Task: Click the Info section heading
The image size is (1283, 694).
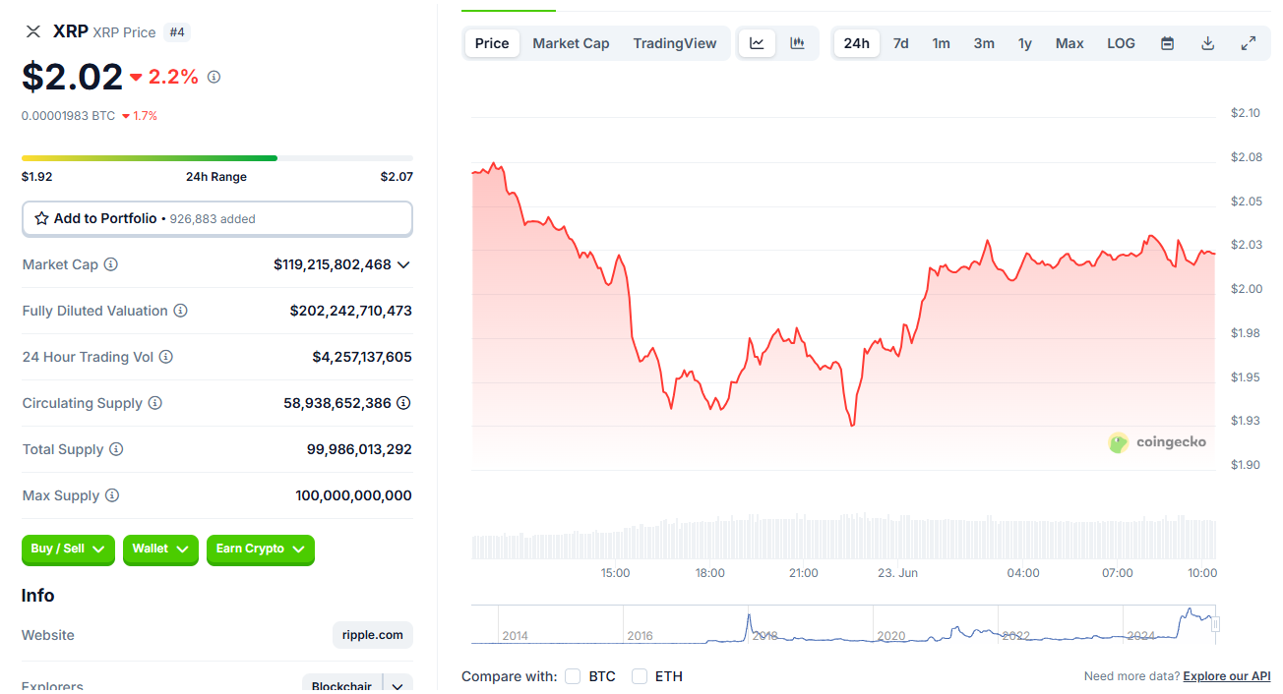Action: pos(38,596)
